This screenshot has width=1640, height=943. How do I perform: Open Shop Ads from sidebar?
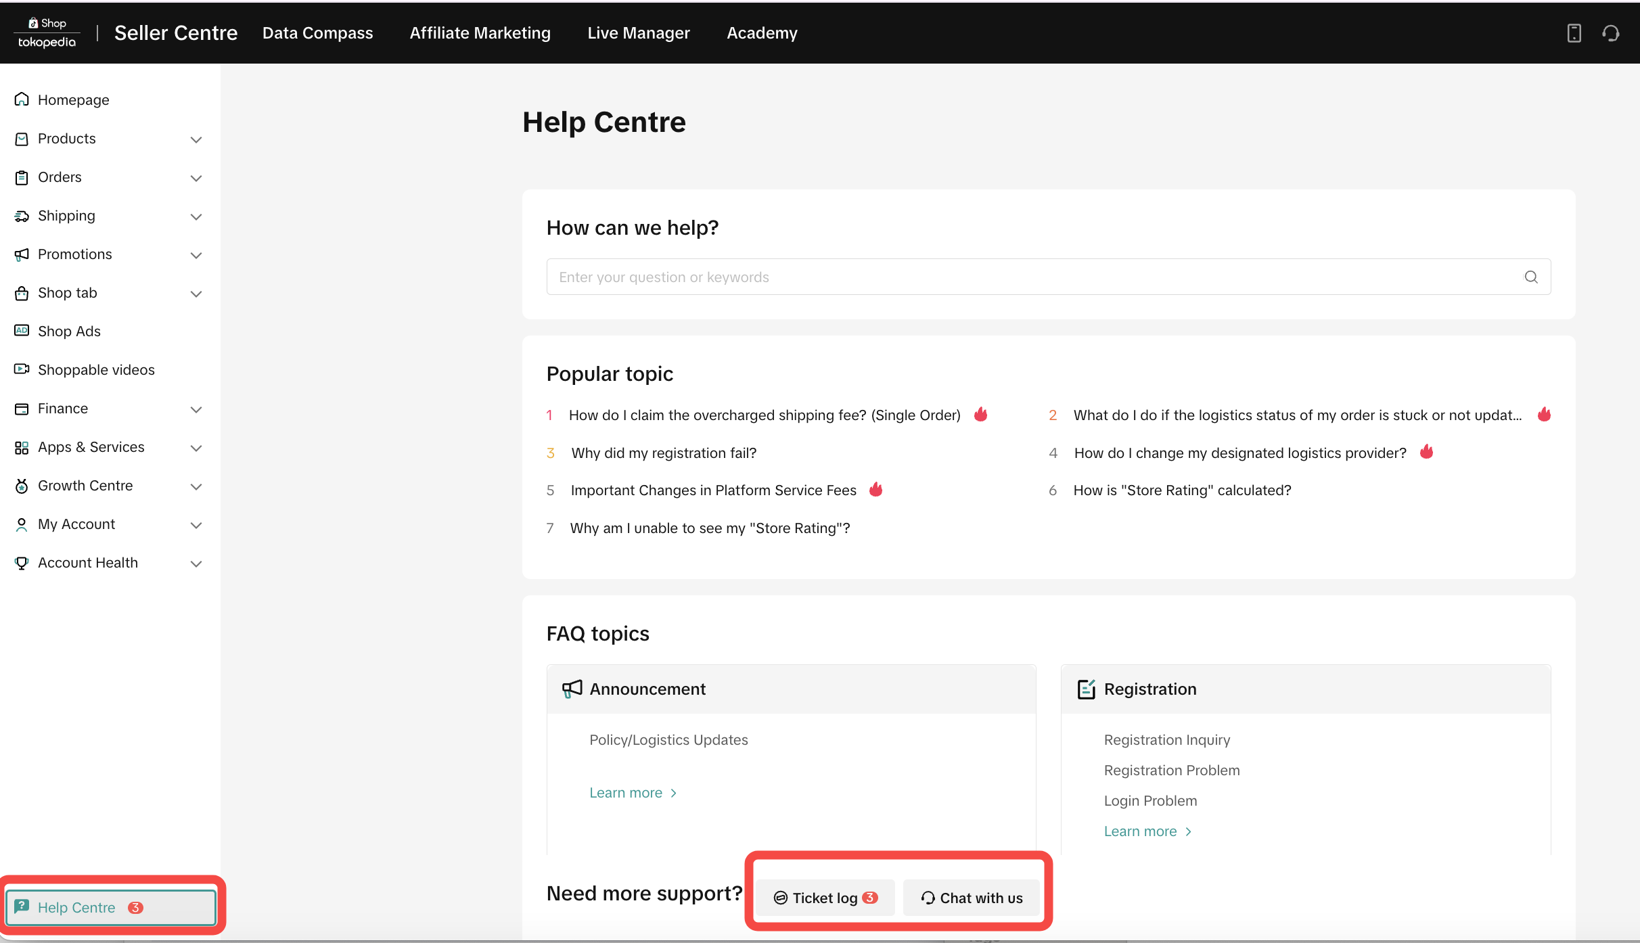tap(69, 331)
